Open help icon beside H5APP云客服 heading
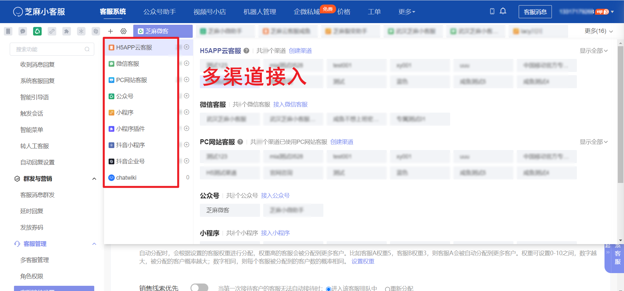The height and width of the screenshot is (291, 624). point(246,50)
